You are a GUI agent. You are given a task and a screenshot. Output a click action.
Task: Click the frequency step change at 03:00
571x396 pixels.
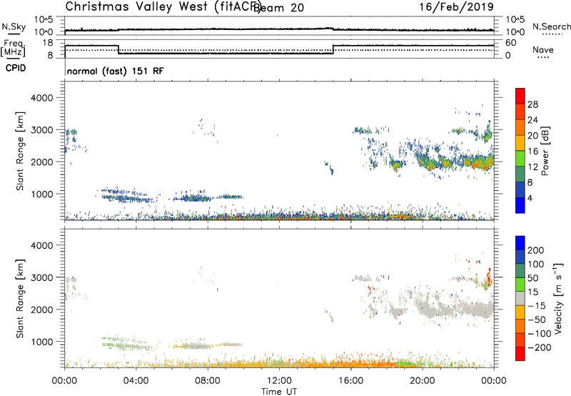coord(118,49)
